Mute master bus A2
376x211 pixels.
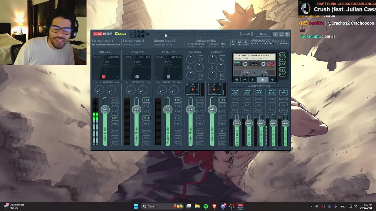(x=247, y=110)
